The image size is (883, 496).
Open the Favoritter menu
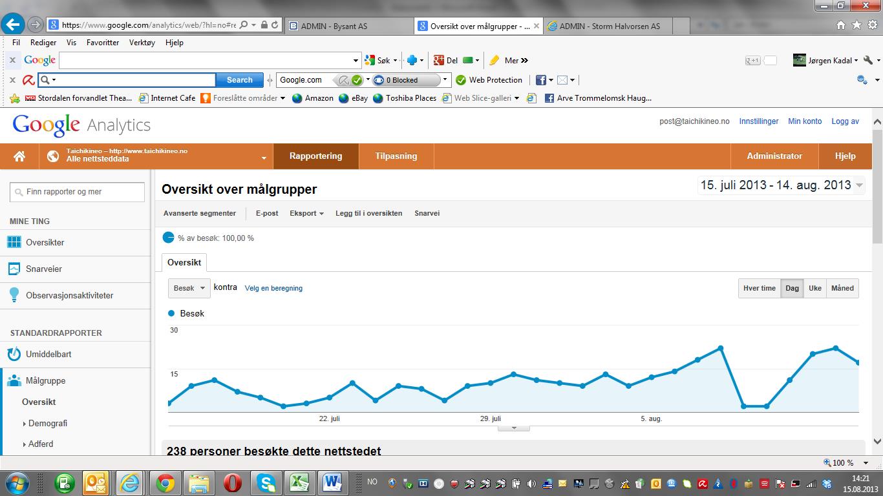coord(103,43)
